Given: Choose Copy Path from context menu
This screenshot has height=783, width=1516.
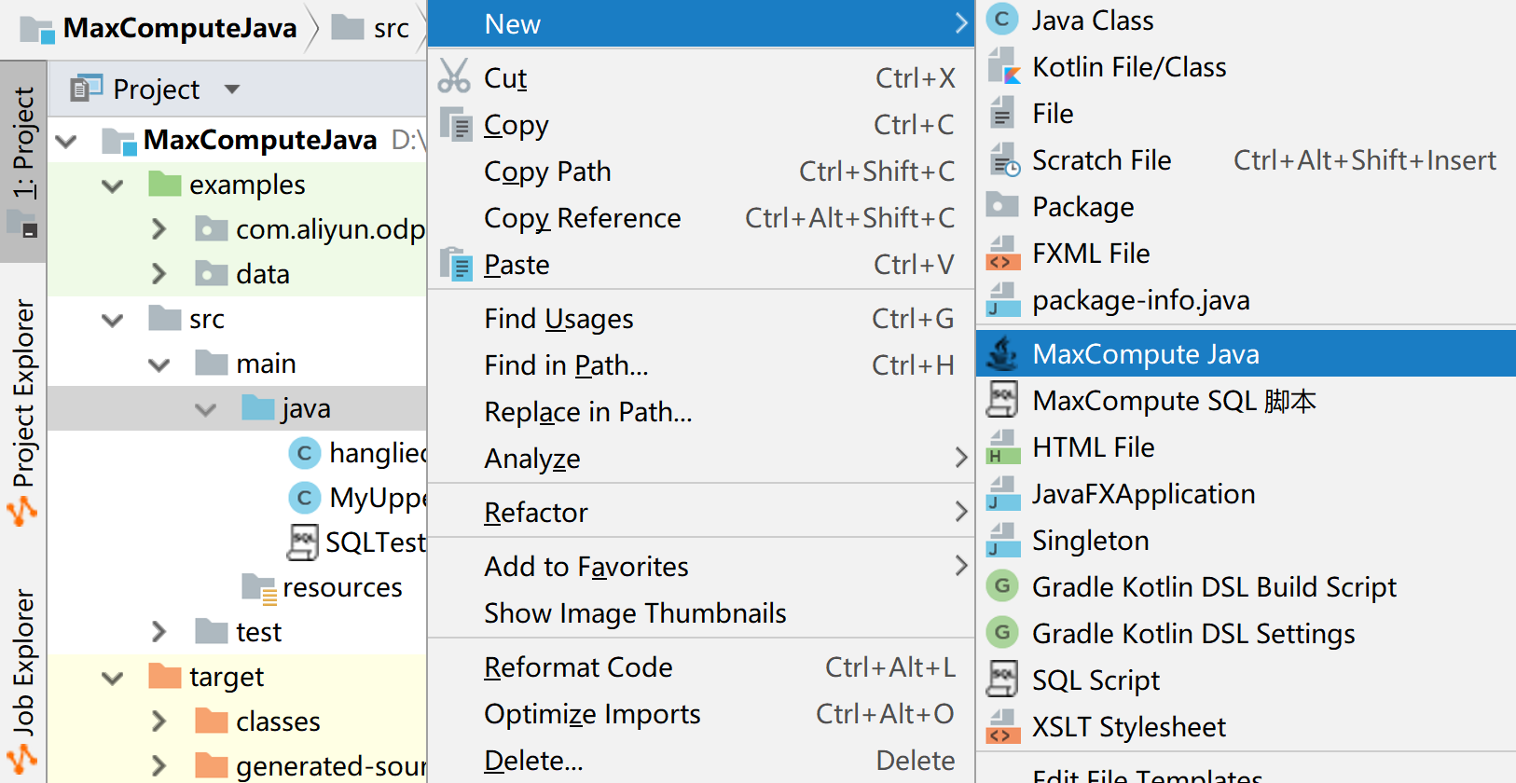Looking at the screenshot, I should (x=701, y=172).
